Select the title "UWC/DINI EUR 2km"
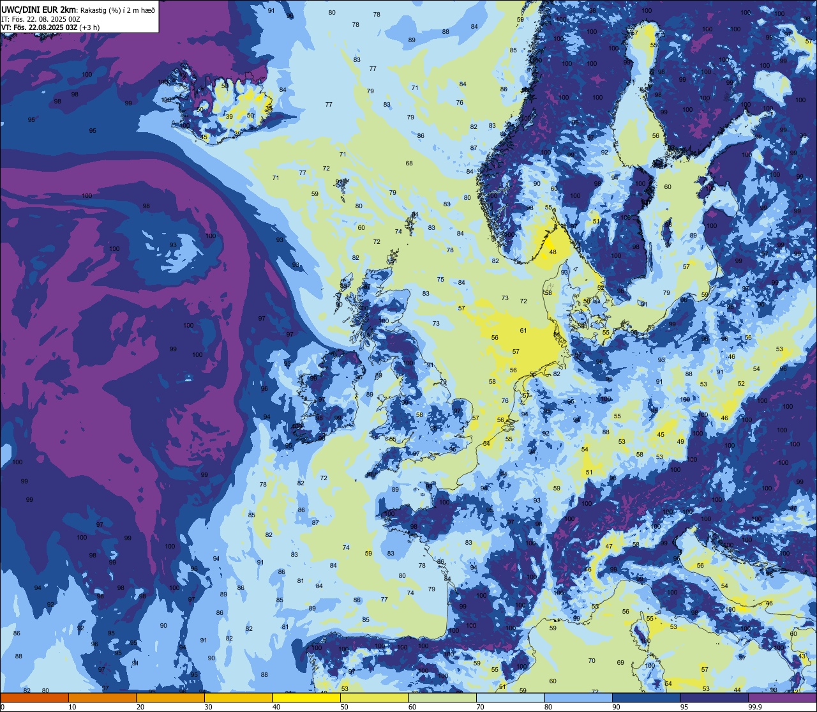 [38, 9]
